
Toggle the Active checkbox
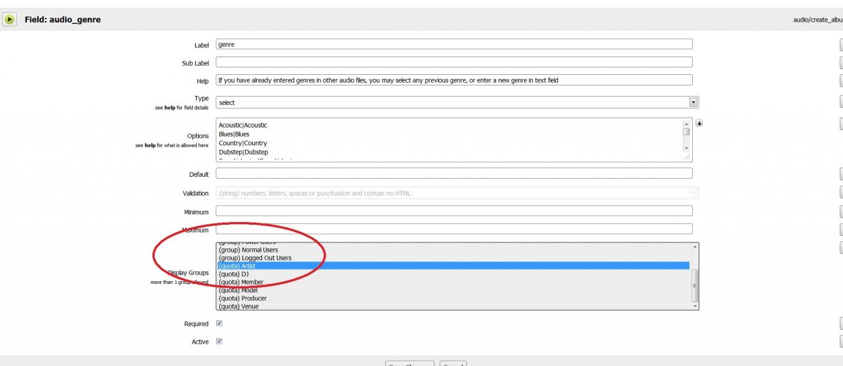coord(219,341)
